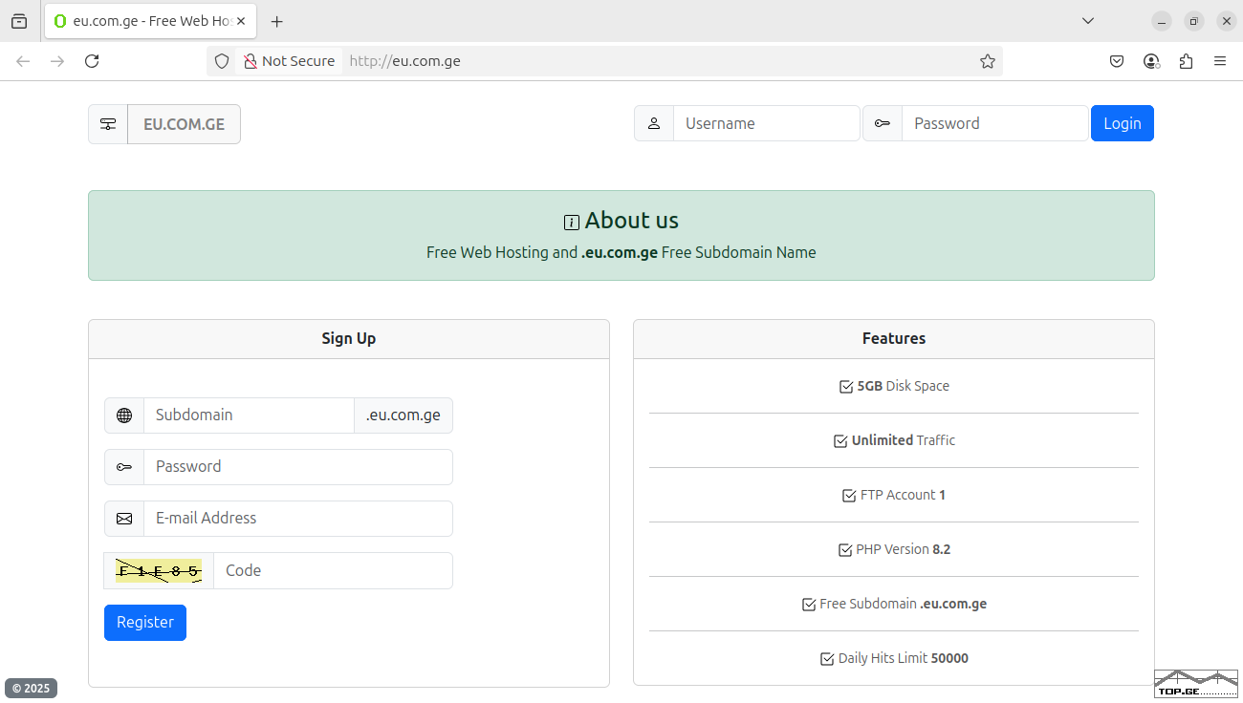Click the Firefox View icon in the tab strip
The image size is (1243, 703).
tap(19, 21)
